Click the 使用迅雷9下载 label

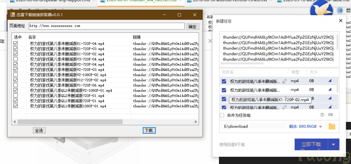(x=232, y=144)
